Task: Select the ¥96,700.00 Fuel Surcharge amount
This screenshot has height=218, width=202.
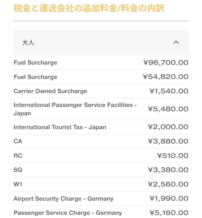Action: click(x=166, y=63)
